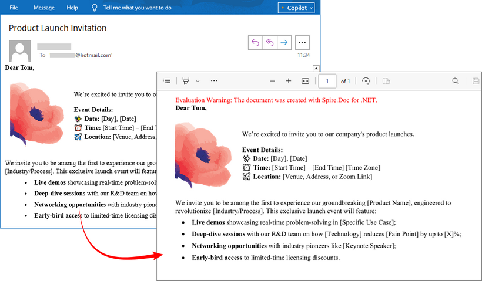Select the PDF highlight tool icon
482x281 pixels.
[x=186, y=81]
